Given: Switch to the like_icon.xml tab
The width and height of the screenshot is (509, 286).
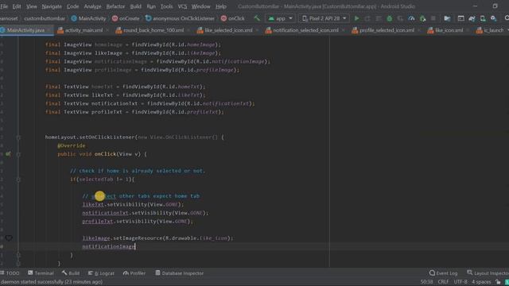Looking at the screenshot, I should point(449,30).
